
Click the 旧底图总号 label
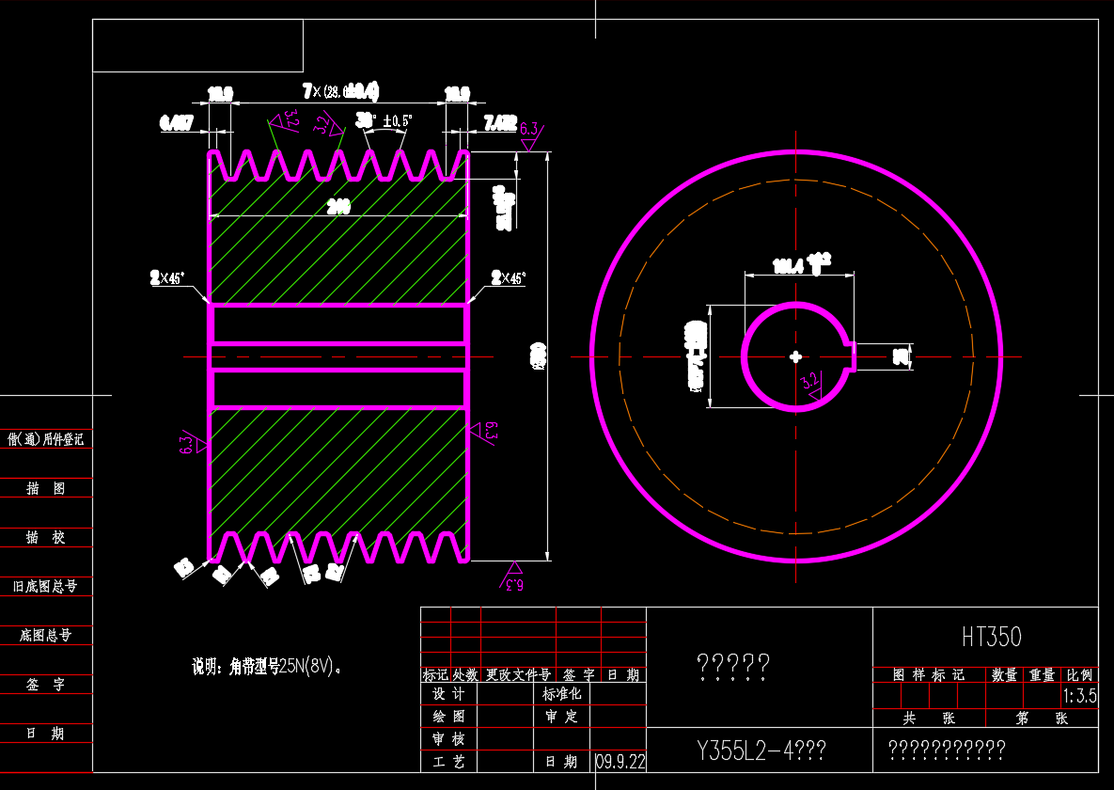pos(45,587)
